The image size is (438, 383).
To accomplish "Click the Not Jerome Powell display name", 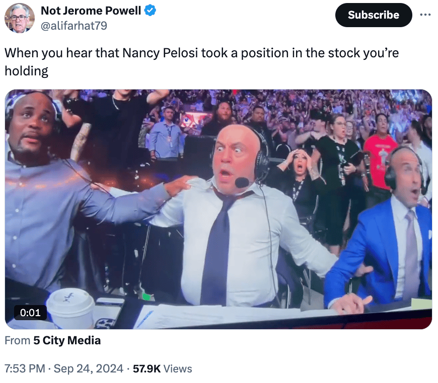I will click(91, 11).
